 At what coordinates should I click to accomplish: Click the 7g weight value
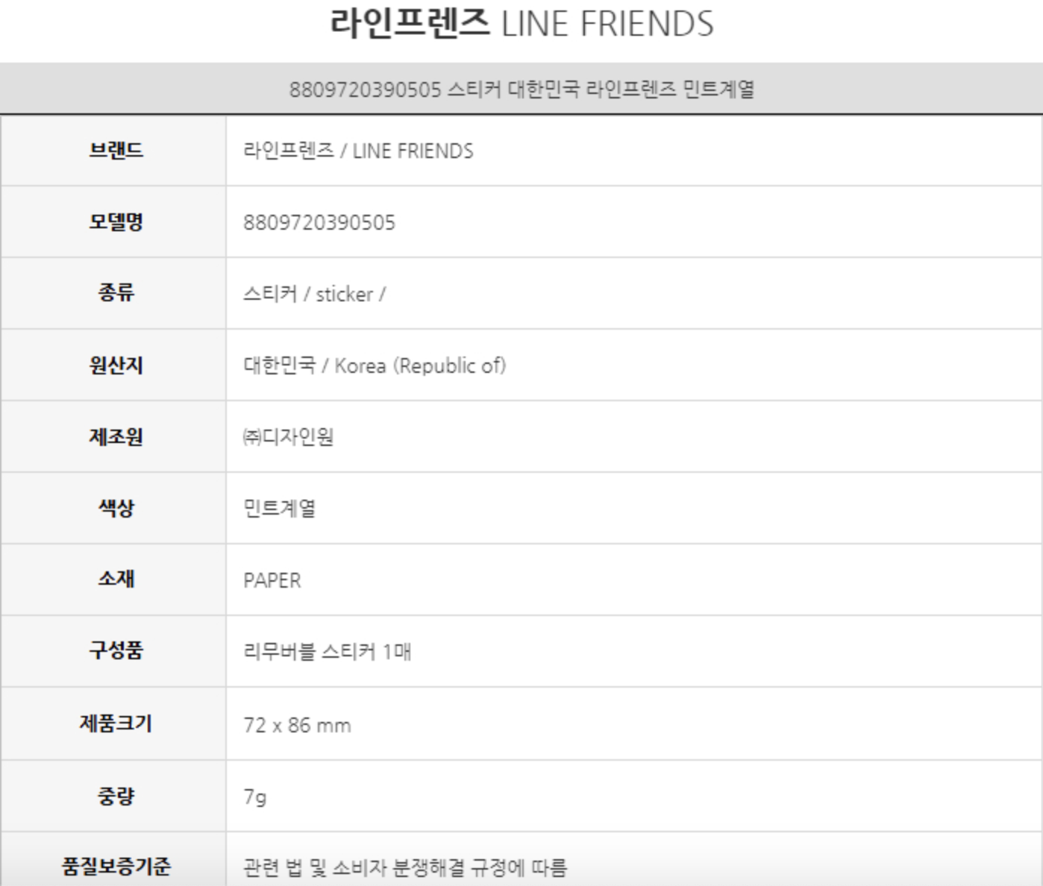254,797
